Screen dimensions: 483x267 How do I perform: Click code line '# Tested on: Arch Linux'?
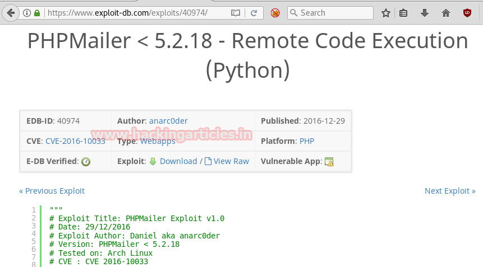tap(101, 253)
